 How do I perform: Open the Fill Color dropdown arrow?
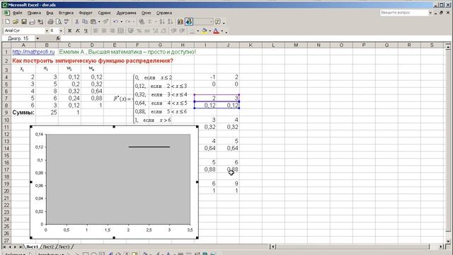pos(210,30)
